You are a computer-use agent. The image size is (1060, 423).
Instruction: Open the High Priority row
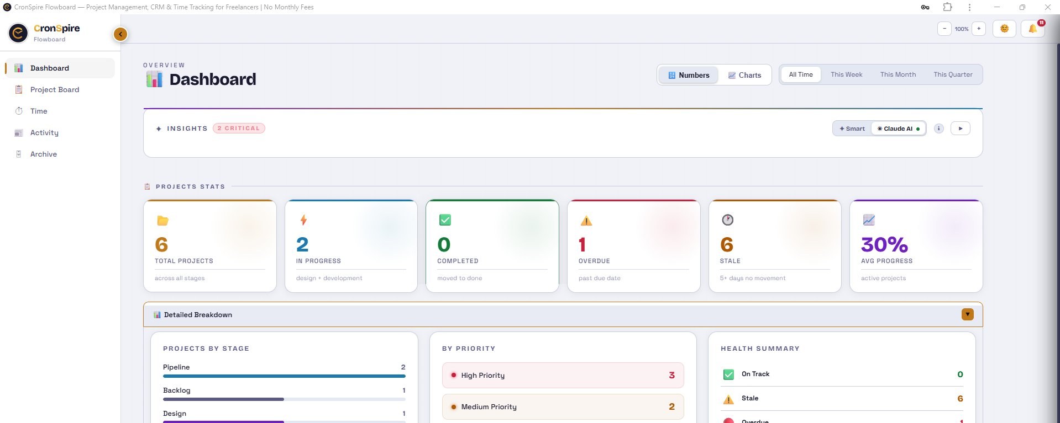coord(563,375)
